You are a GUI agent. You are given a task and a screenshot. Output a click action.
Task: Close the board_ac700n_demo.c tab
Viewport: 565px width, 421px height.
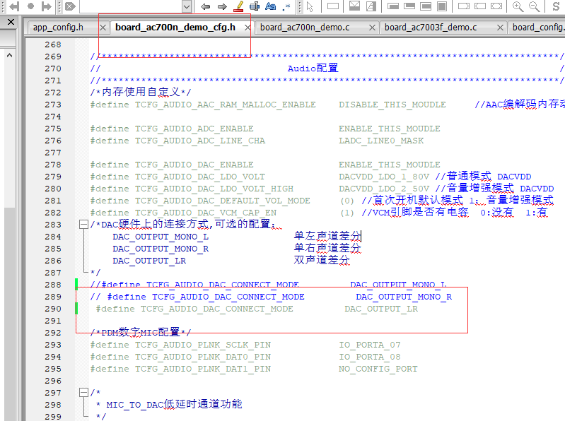coord(372,28)
